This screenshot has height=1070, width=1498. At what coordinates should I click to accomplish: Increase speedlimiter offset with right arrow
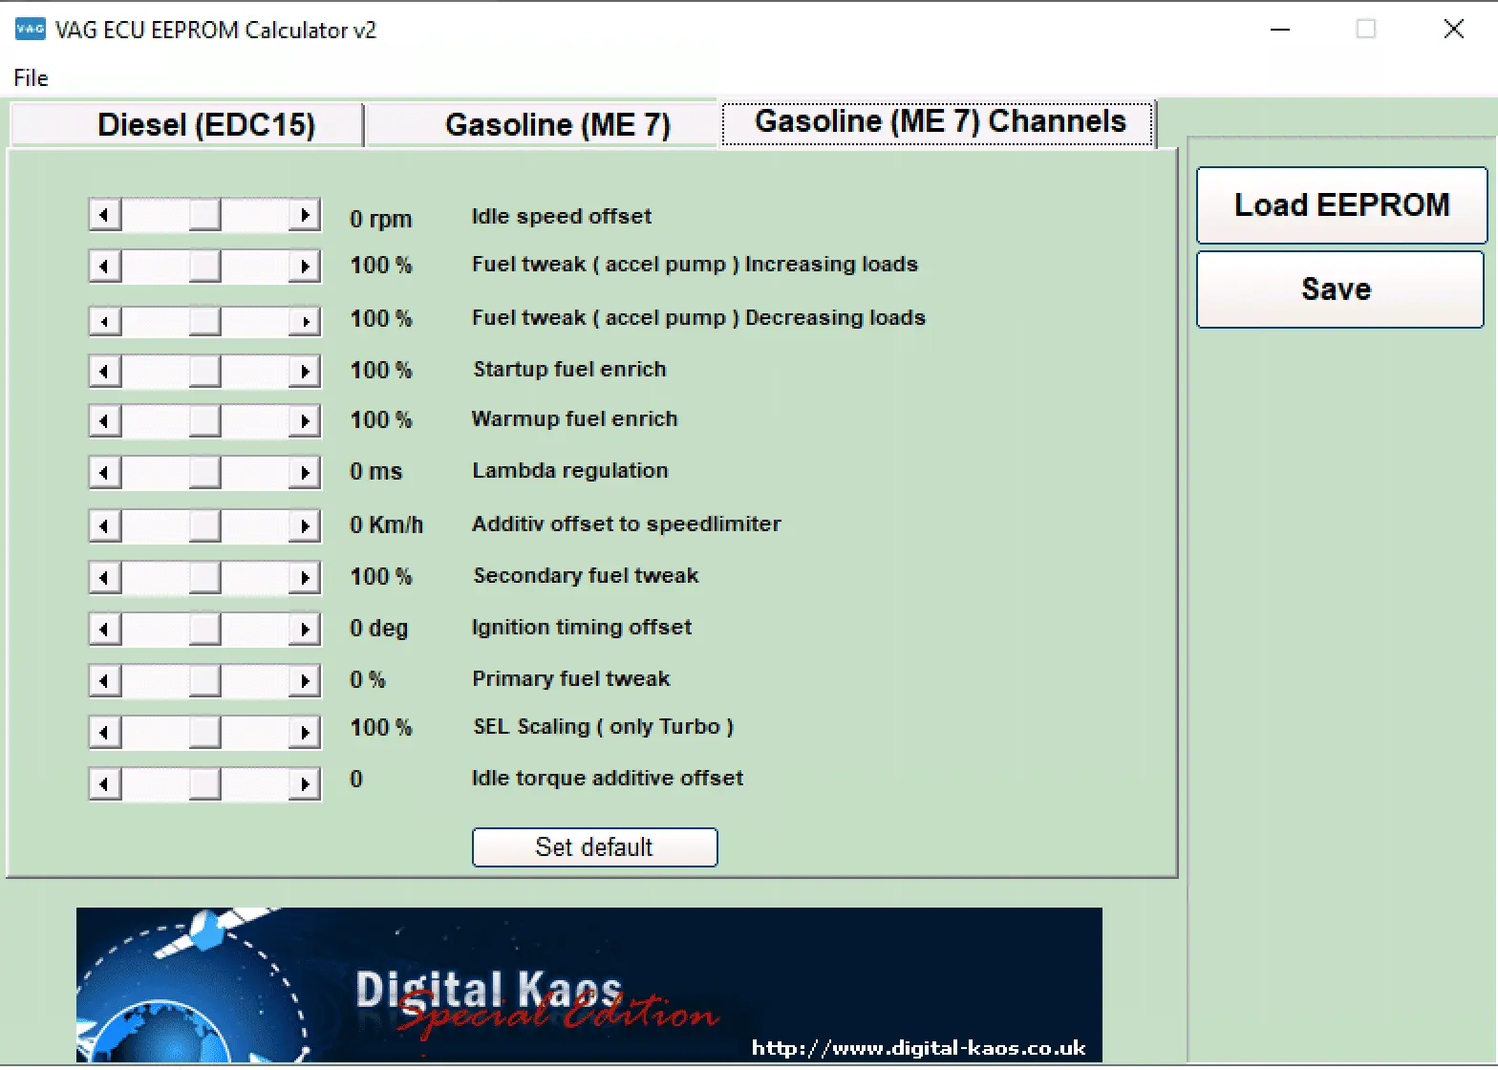304,525
